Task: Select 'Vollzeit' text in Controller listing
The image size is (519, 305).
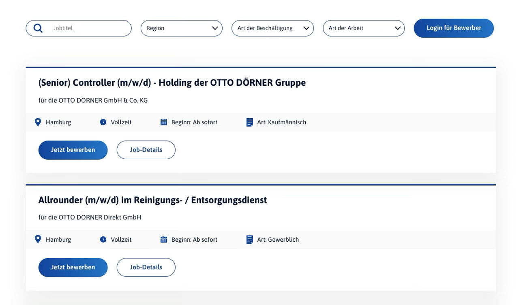Action: point(121,122)
